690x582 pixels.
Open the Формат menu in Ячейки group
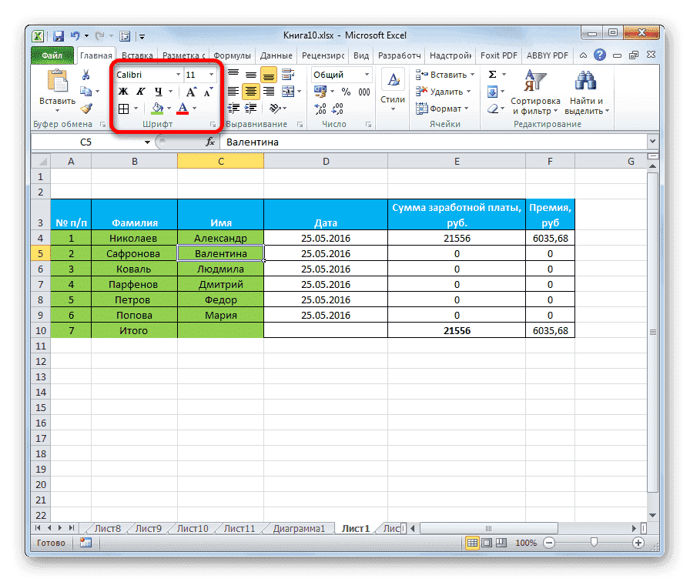click(x=442, y=108)
